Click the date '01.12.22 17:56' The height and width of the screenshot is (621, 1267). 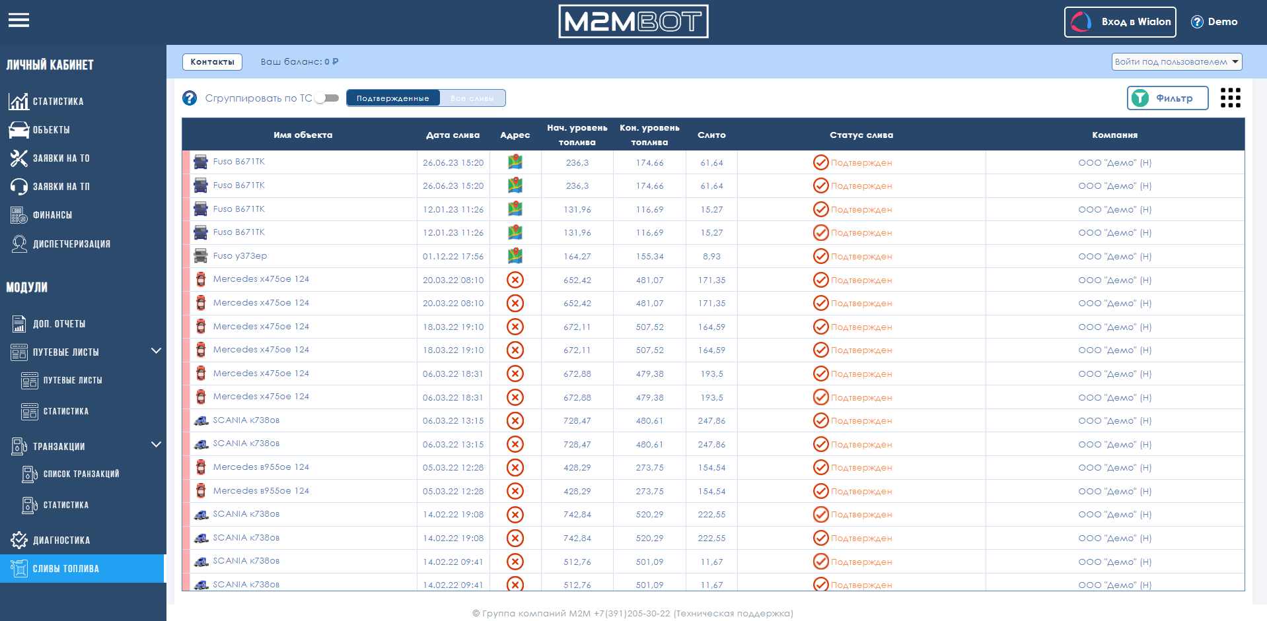(x=453, y=256)
